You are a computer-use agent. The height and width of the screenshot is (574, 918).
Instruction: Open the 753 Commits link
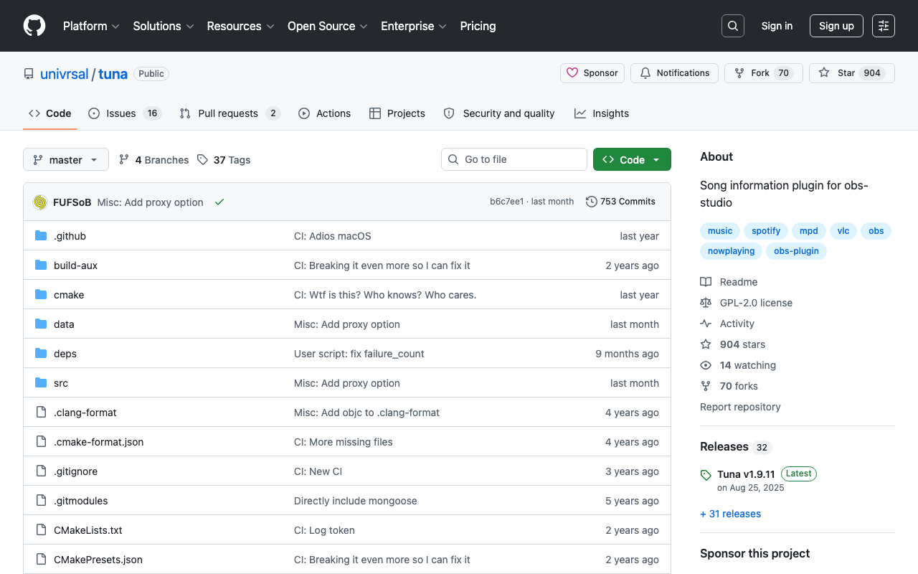click(620, 202)
